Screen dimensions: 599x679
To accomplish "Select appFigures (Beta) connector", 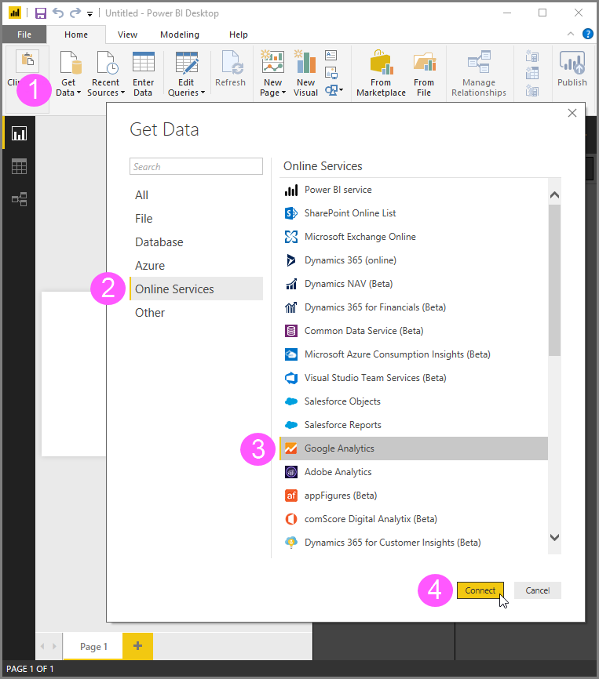I will (414, 496).
